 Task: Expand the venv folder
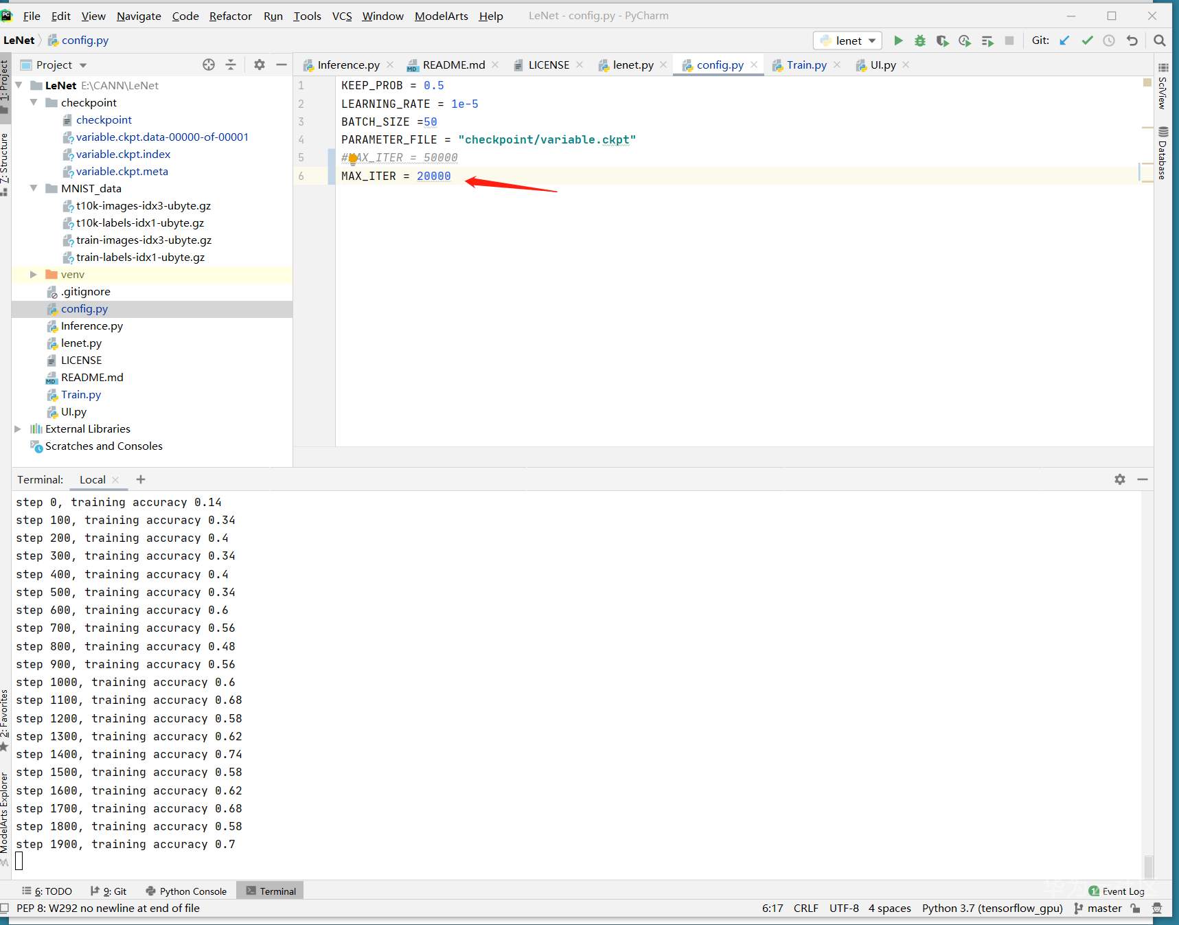[x=34, y=274]
